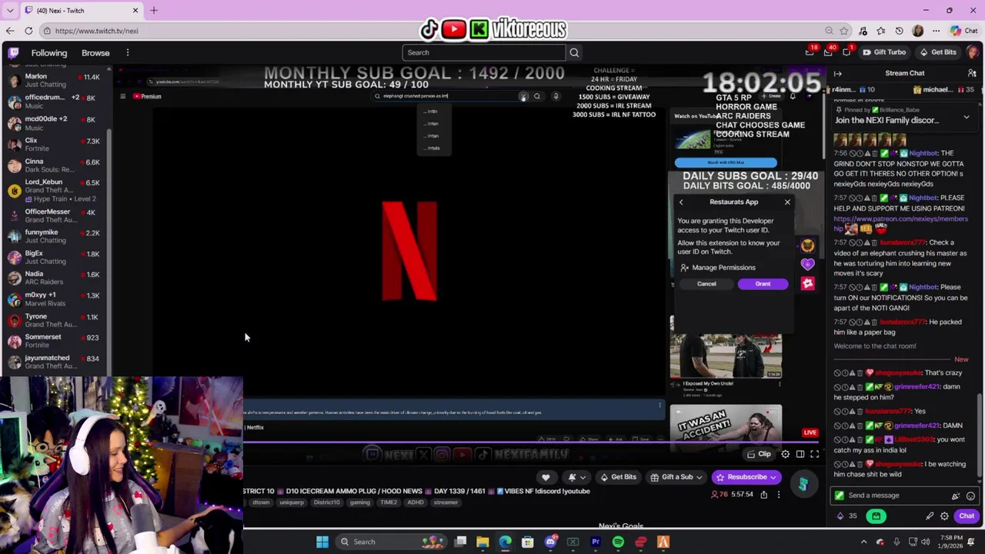The height and width of the screenshot is (554, 985).
Task: Select the Nexi - Twitch browser tab
Action: click(x=80, y=10)
